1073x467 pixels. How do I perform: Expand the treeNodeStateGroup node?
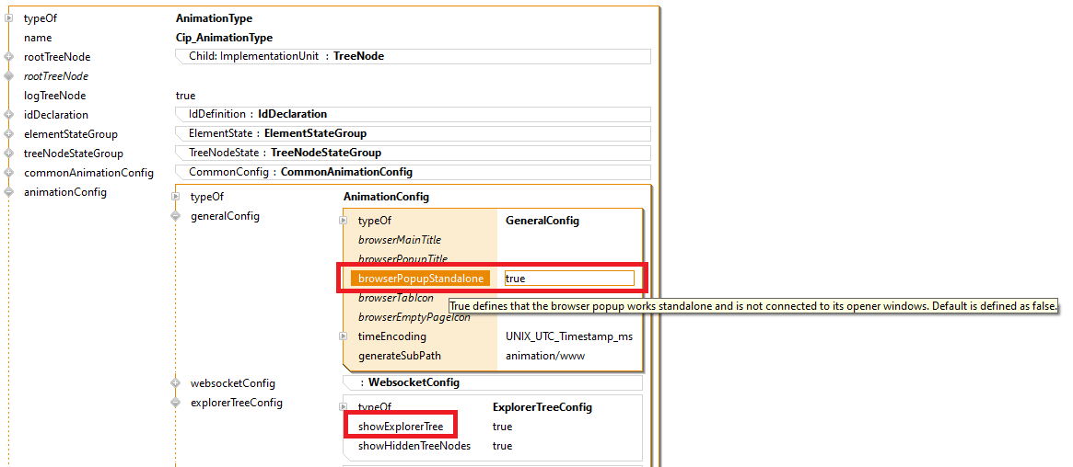9,154
